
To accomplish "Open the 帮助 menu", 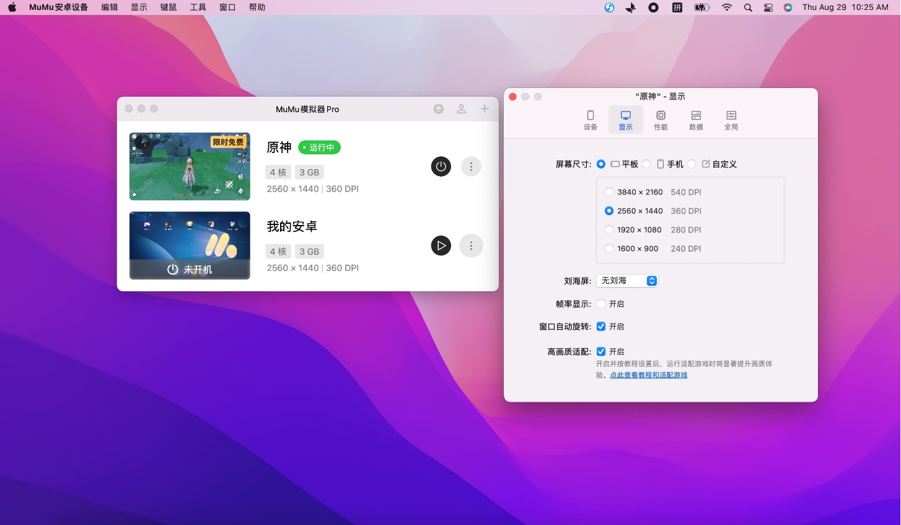I will coord(257,7).
